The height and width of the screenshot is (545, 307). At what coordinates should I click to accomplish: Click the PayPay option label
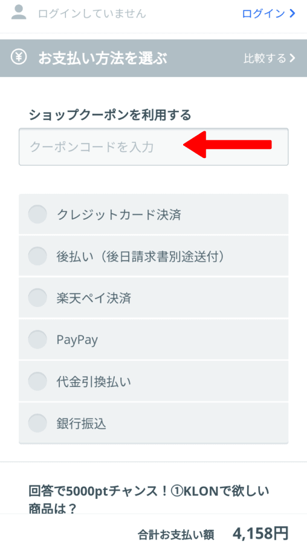click(x=77, y=340)
